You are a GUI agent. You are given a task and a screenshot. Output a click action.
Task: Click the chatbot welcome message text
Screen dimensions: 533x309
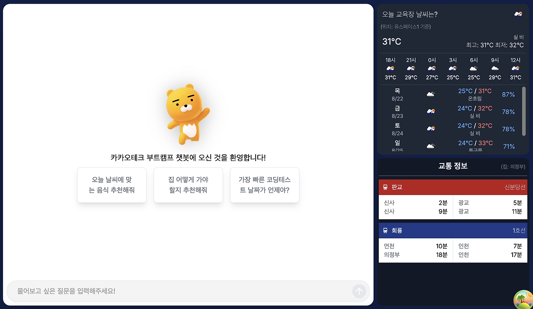tap(188, 158)
